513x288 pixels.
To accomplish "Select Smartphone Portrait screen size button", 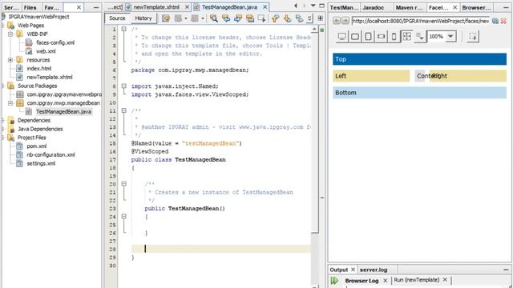I will point(394,37).
